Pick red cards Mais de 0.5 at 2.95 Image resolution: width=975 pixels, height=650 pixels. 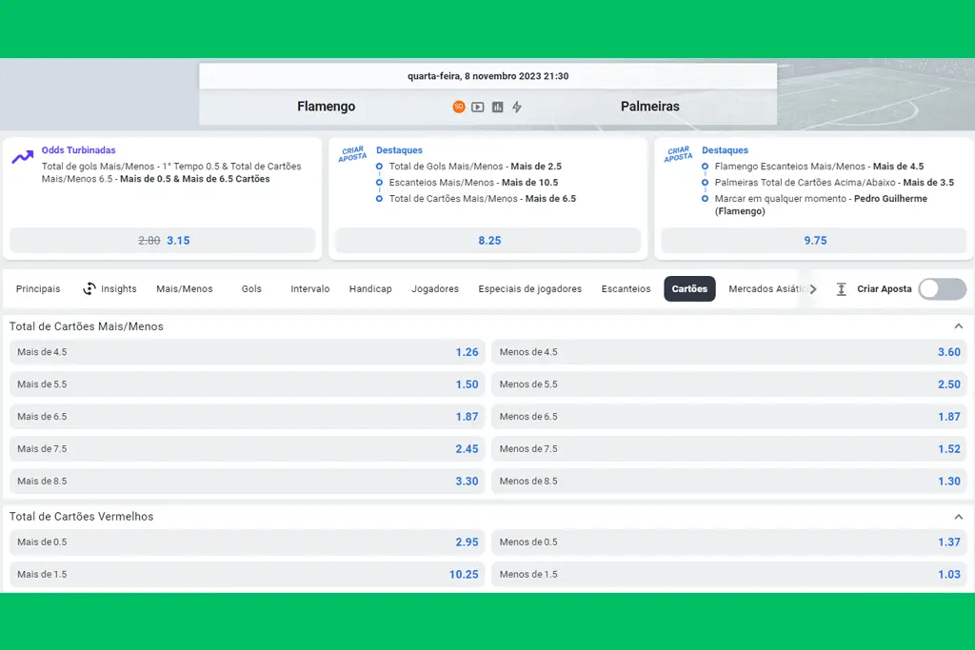247,542
